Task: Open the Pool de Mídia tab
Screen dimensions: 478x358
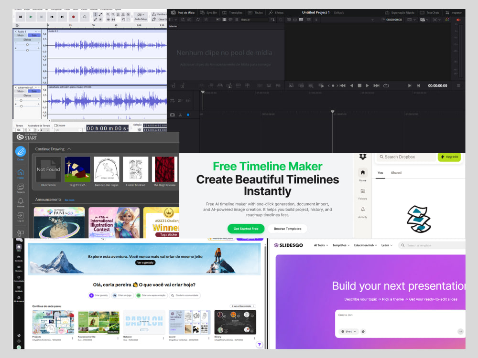Action: coord(183,12)
